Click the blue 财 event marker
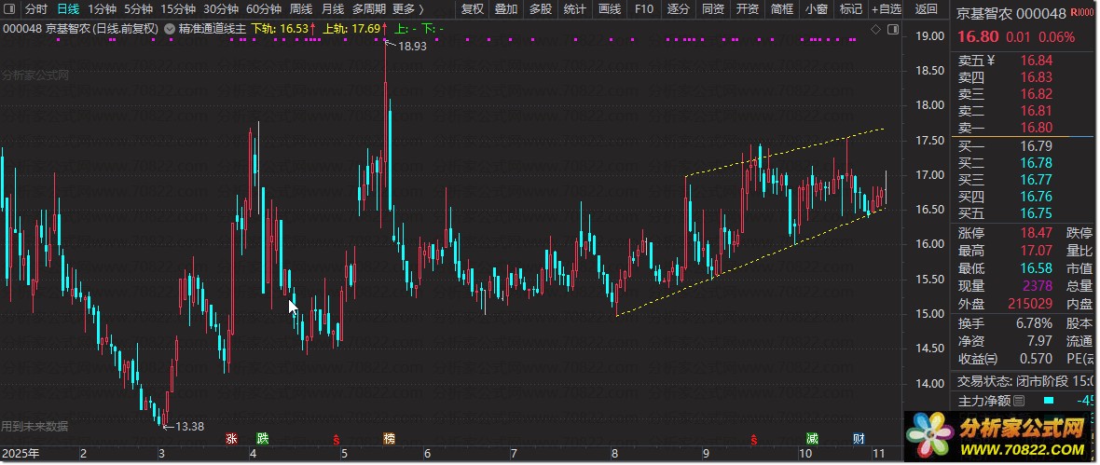This screenshot has width=1100, height=465. click(x=858, y=438)
